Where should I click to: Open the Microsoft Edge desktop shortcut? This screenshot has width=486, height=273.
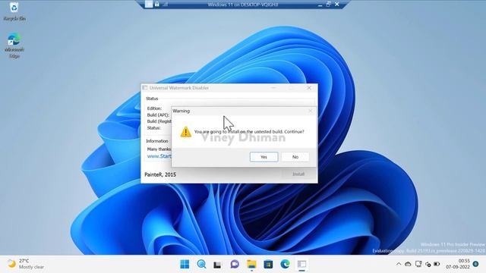pyautogui.click(x=14, y=45)
